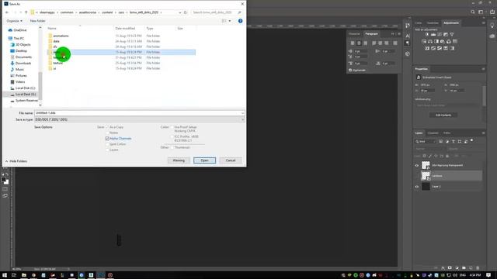This screenshot has height=279, width=497.
Task: Select Local Disk (C:) in navigation pane
Action: [x=25, y=88]
